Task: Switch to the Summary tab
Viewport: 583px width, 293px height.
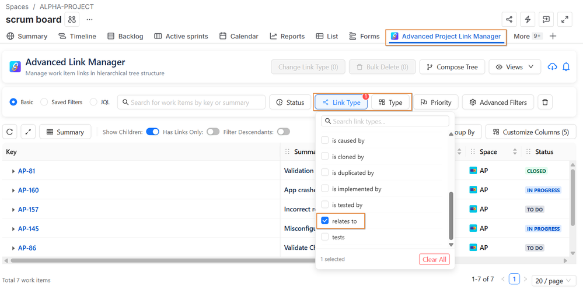Action: pos(27,36)
